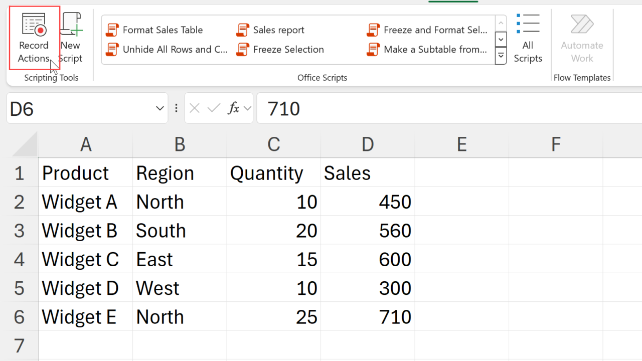Open the All Scripts list
Viewport: 642px width, 361px height.
[528, 39]
